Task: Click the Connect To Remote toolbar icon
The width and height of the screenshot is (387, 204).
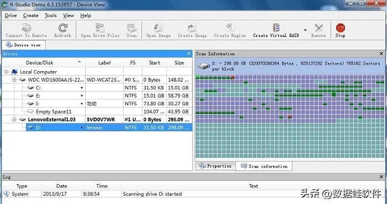Action: [26, 30]
